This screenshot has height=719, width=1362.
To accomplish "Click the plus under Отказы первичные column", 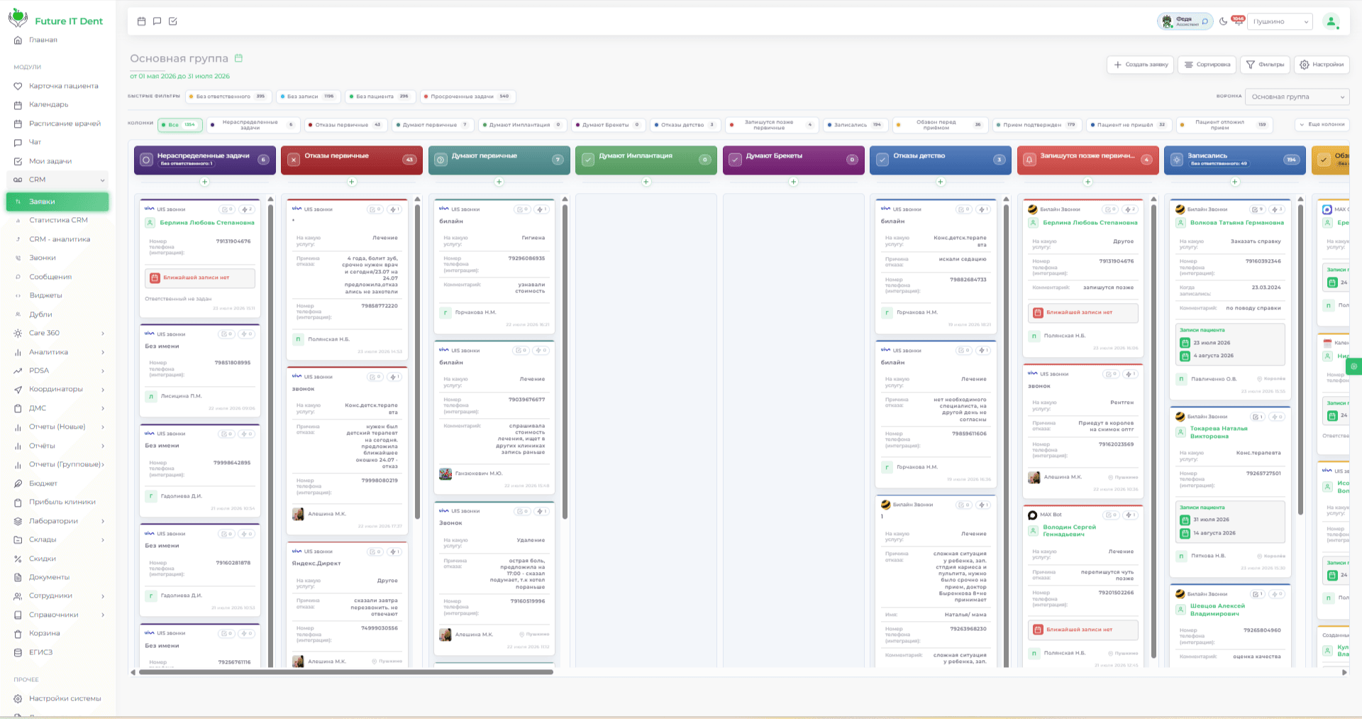I will click(352, 182).
